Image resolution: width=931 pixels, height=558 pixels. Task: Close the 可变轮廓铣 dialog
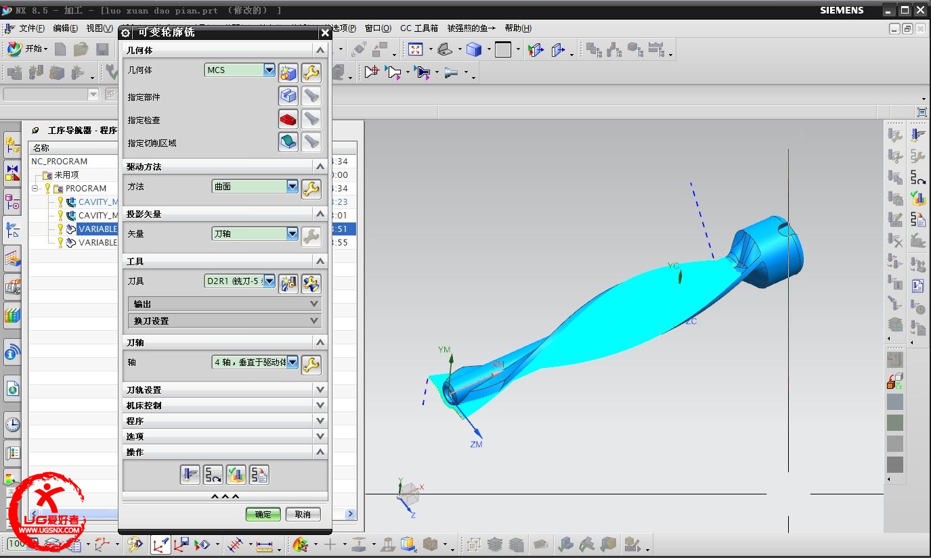[x=325, y=32]
